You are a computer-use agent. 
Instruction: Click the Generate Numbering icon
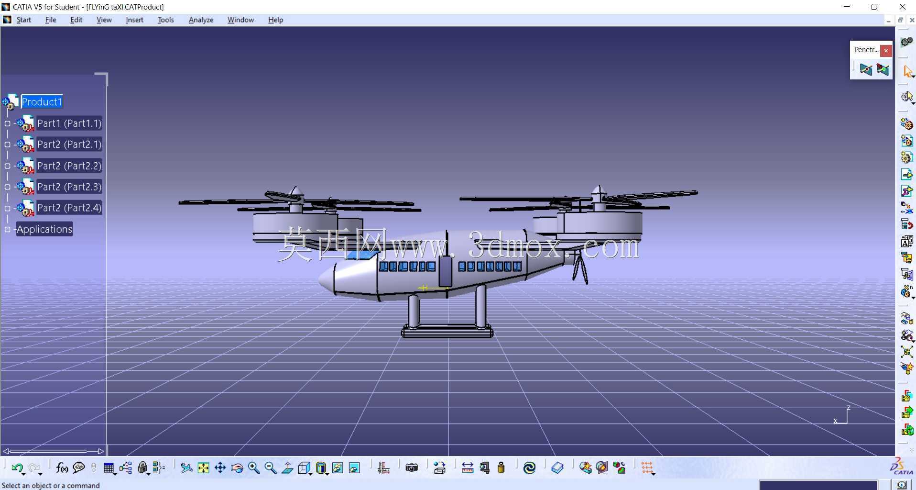click(x=906, y=241)
